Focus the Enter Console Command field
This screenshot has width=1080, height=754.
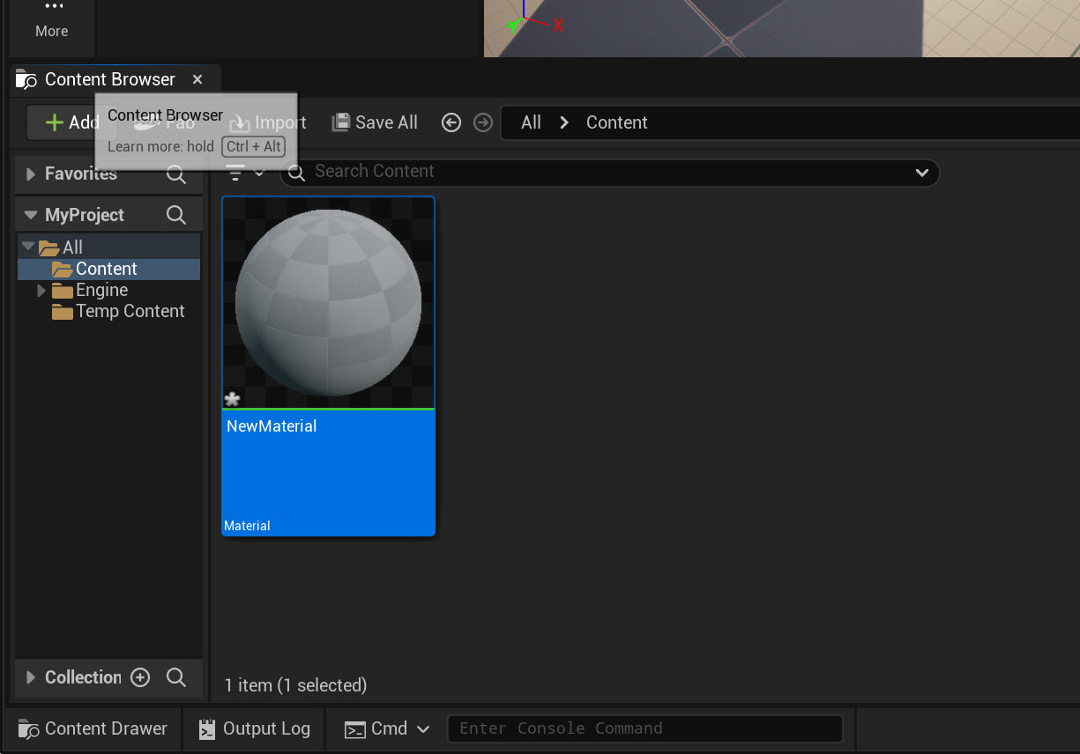point(645,728)
